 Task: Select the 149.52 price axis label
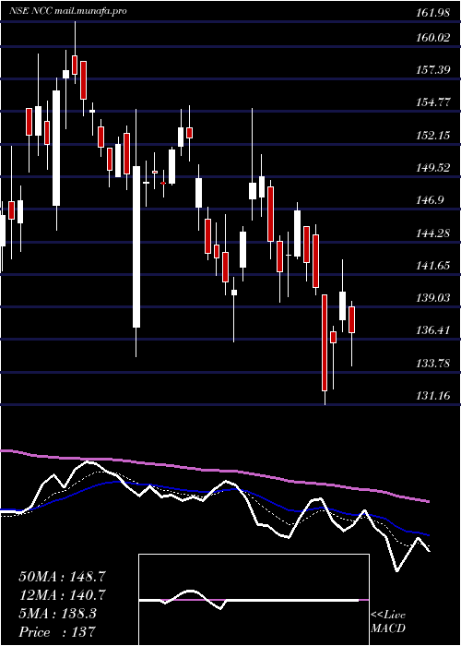(434, 168)
